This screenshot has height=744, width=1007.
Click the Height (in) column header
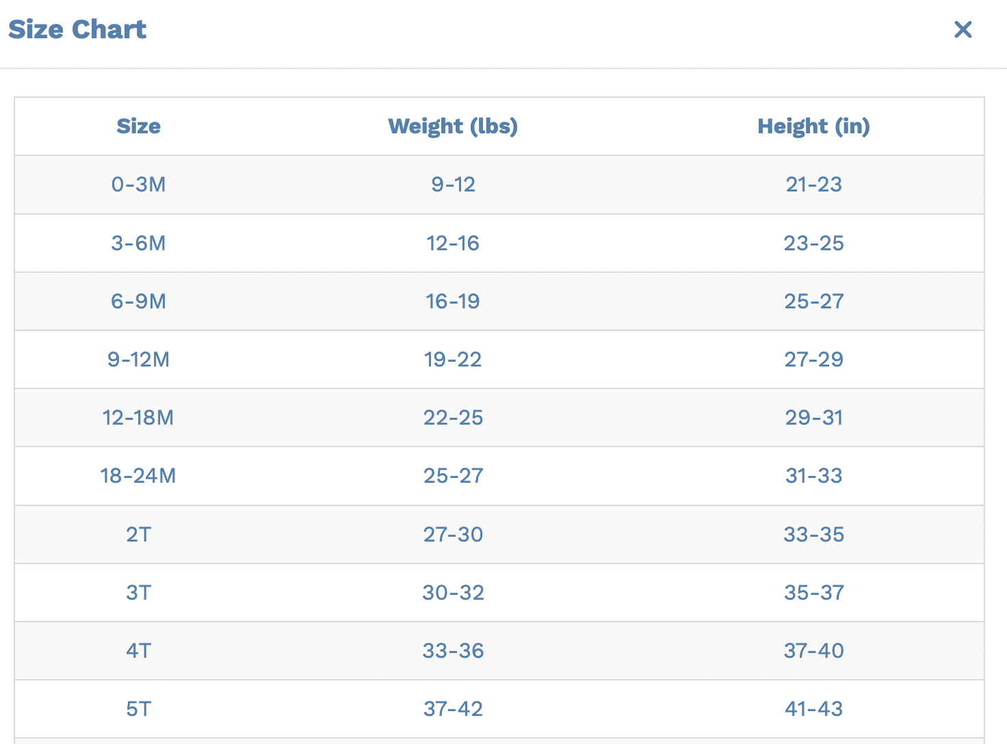813,127
